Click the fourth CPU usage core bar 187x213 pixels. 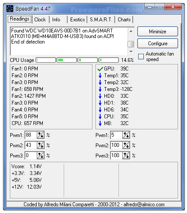tap(109, 60)
